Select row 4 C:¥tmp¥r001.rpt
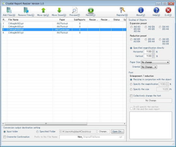 (64, 33)
